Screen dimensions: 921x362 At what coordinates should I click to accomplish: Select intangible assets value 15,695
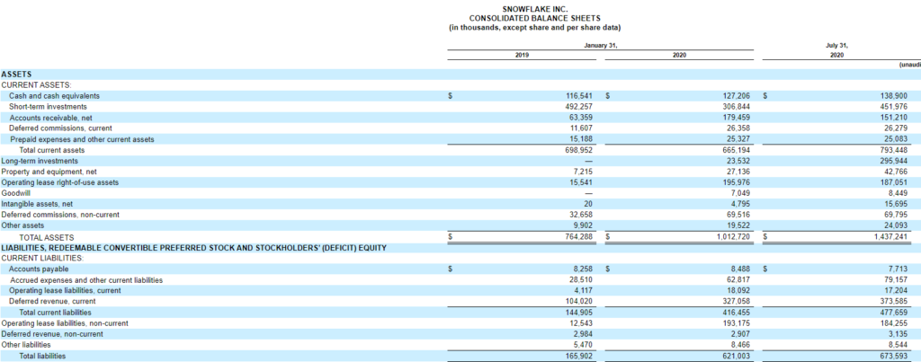[897, 204]
